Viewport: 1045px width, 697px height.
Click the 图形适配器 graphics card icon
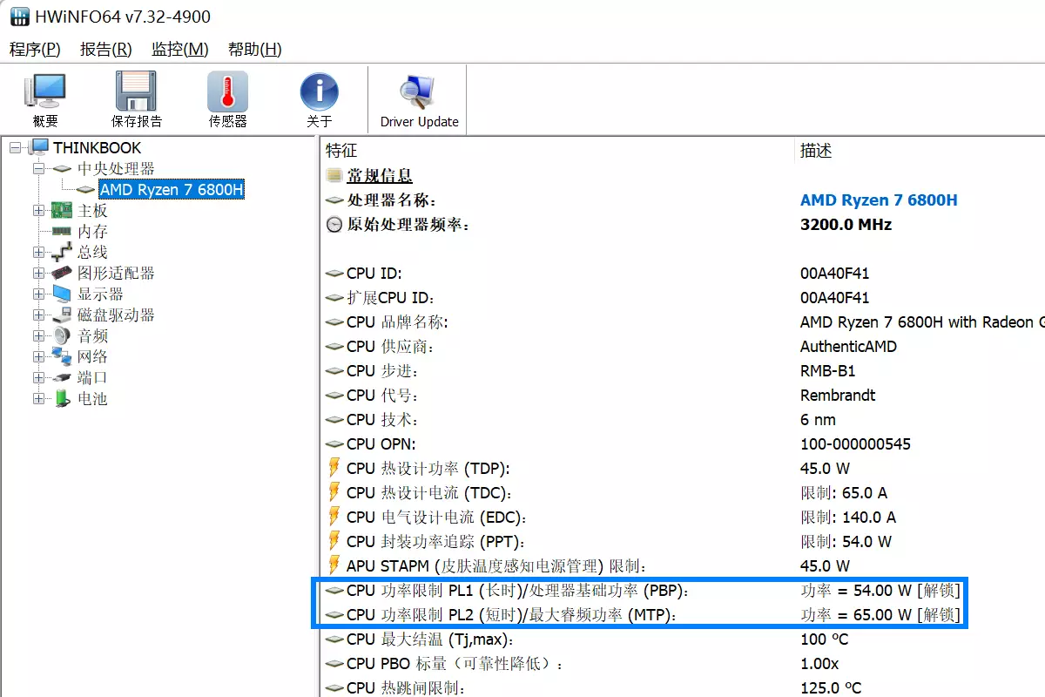(x=62, y=274)
